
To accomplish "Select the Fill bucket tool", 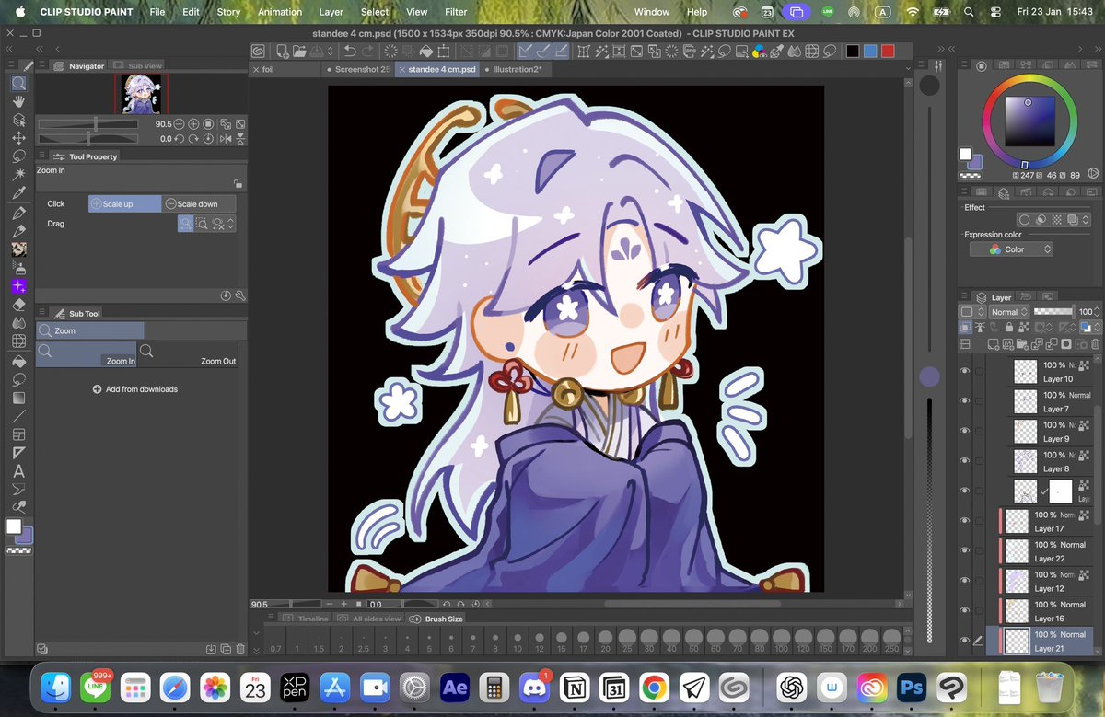I will [17, 361].
